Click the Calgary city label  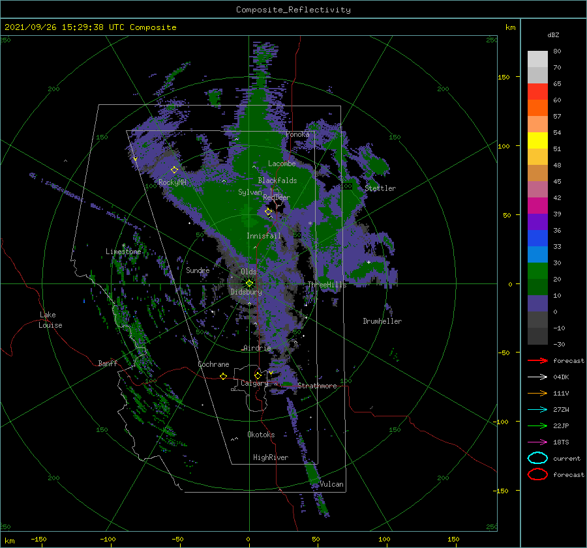coord(254,383)
